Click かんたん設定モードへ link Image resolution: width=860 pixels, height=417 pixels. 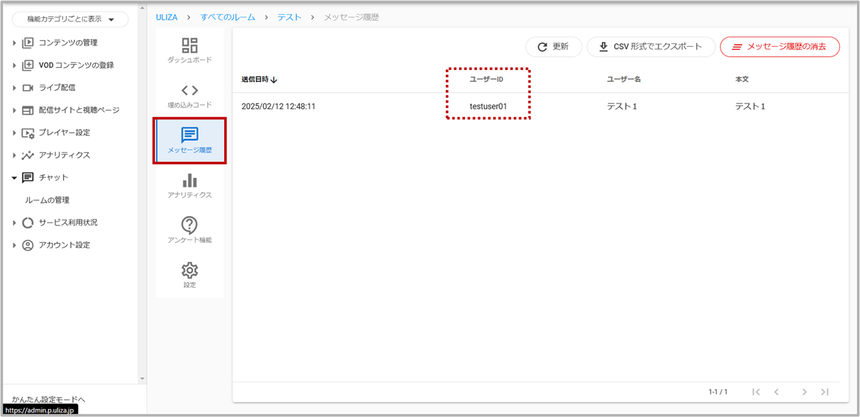48,399
